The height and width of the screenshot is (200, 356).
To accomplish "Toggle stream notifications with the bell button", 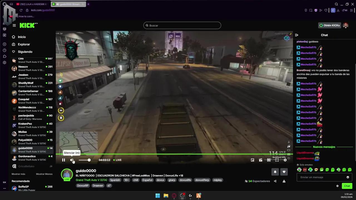I will [275, 172].
